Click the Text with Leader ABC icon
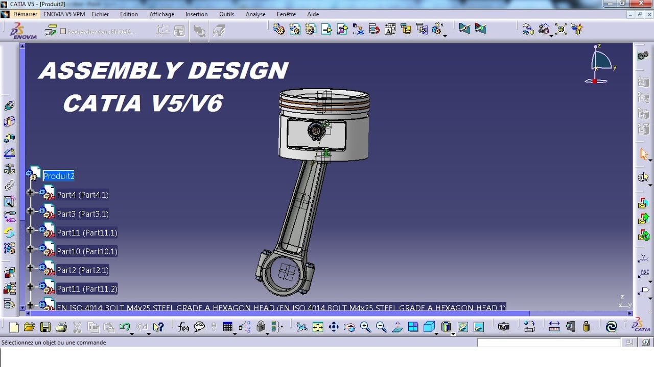 pyautogui.click(x=644, y=274)
